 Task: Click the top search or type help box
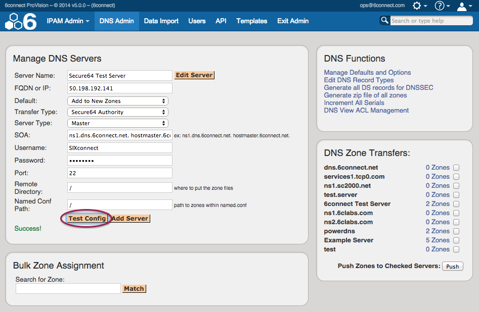coord(431,21)
